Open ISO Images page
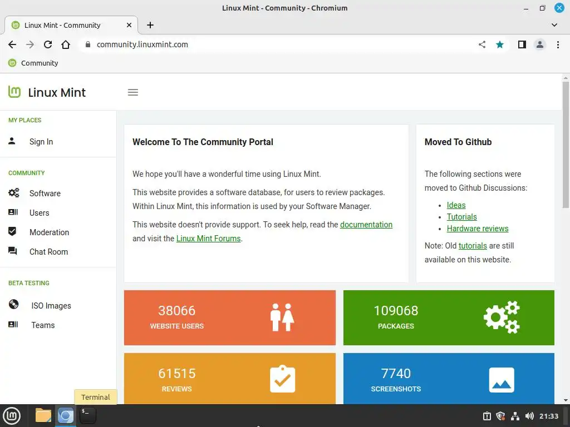Image resolution: width=570 pixels, height=427 pixels. tap(51, 306)
